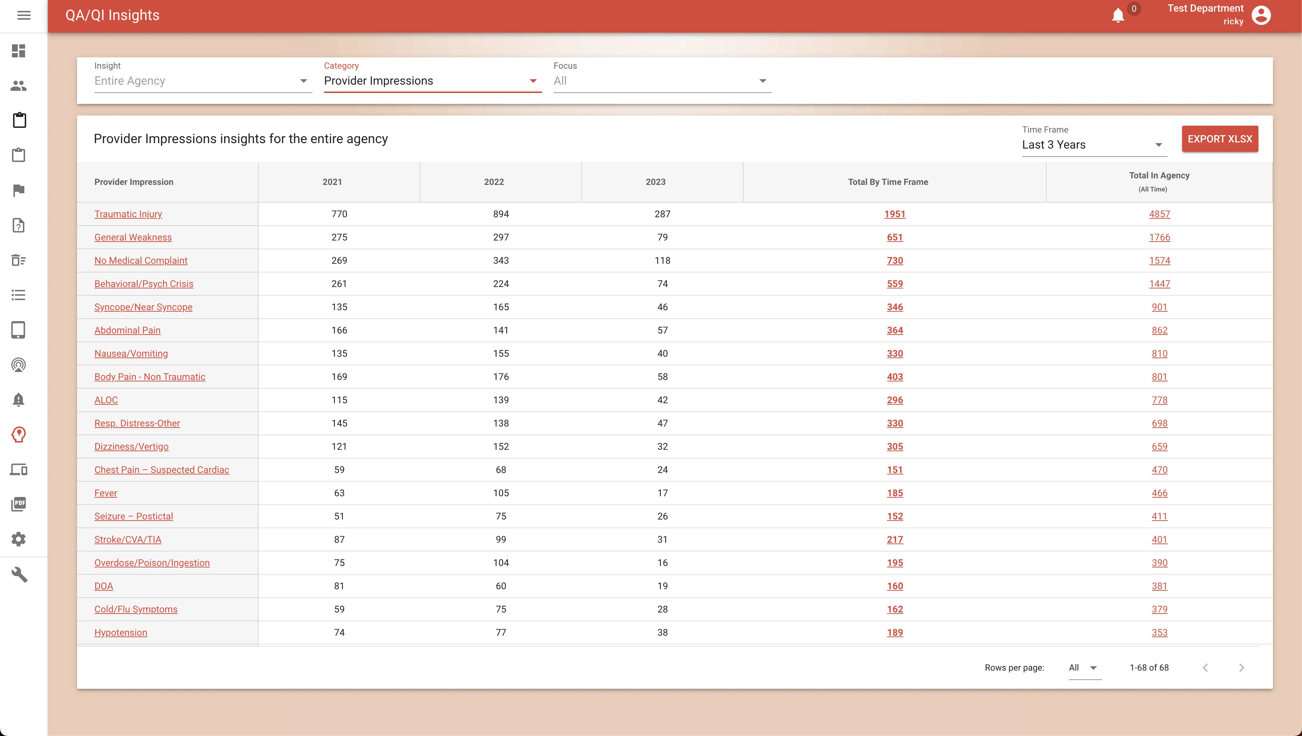The width and height of the screenshot is (1302, 736).
Task: Open the Stroke/CVA/TIA link
Action: [128, 539]
